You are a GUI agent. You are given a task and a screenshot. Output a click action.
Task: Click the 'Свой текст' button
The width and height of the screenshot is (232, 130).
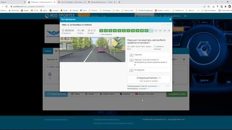[107, 94]
